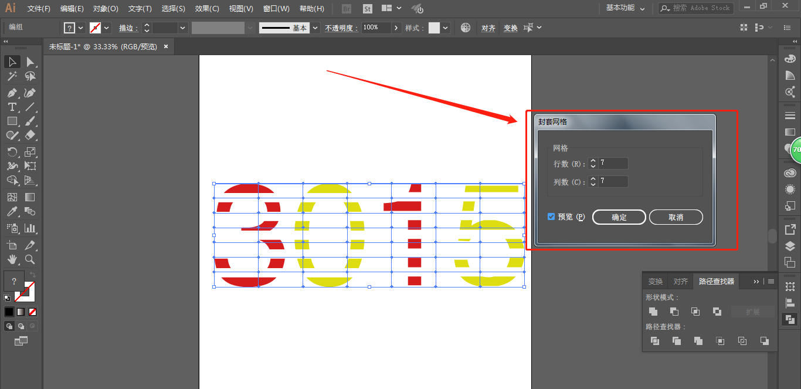Select the Magic Wand tool
Viewport: 801px width, 389px height.
[x=12, y=76]
